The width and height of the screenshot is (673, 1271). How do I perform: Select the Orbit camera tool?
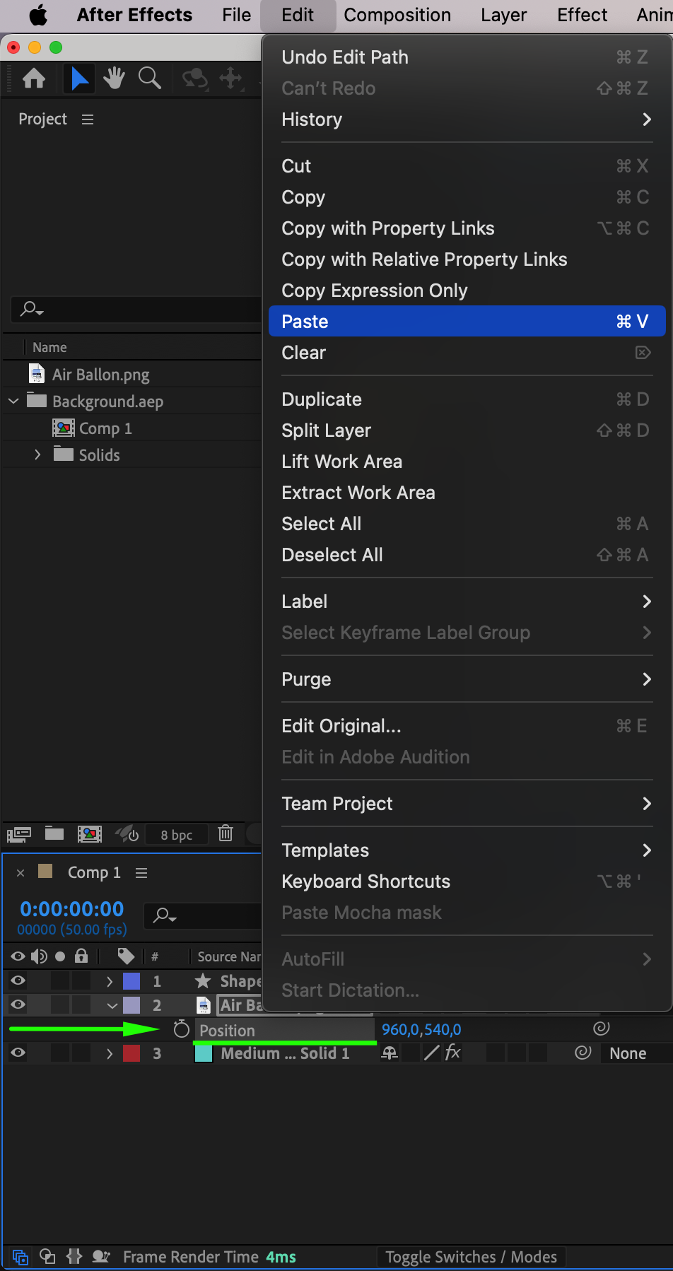coord(195,78)
